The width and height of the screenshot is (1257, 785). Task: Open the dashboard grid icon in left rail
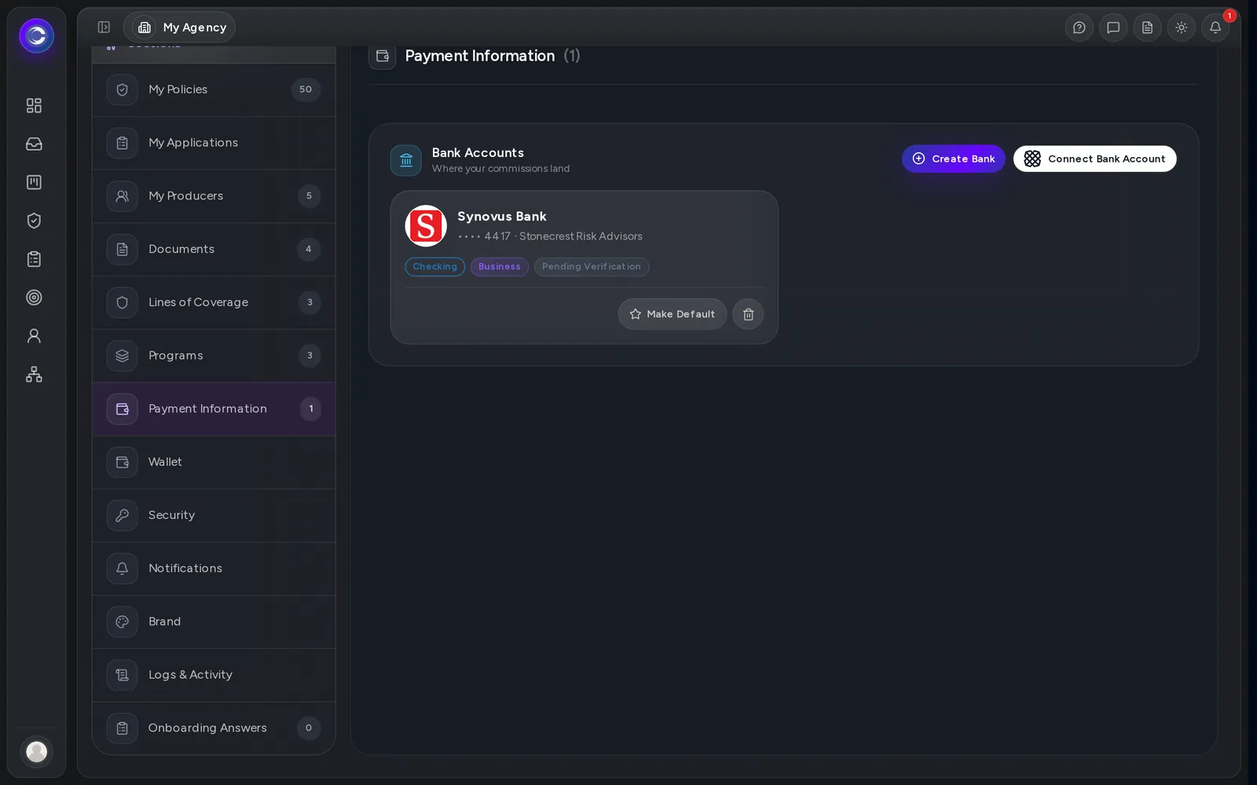tap(34, 105)
